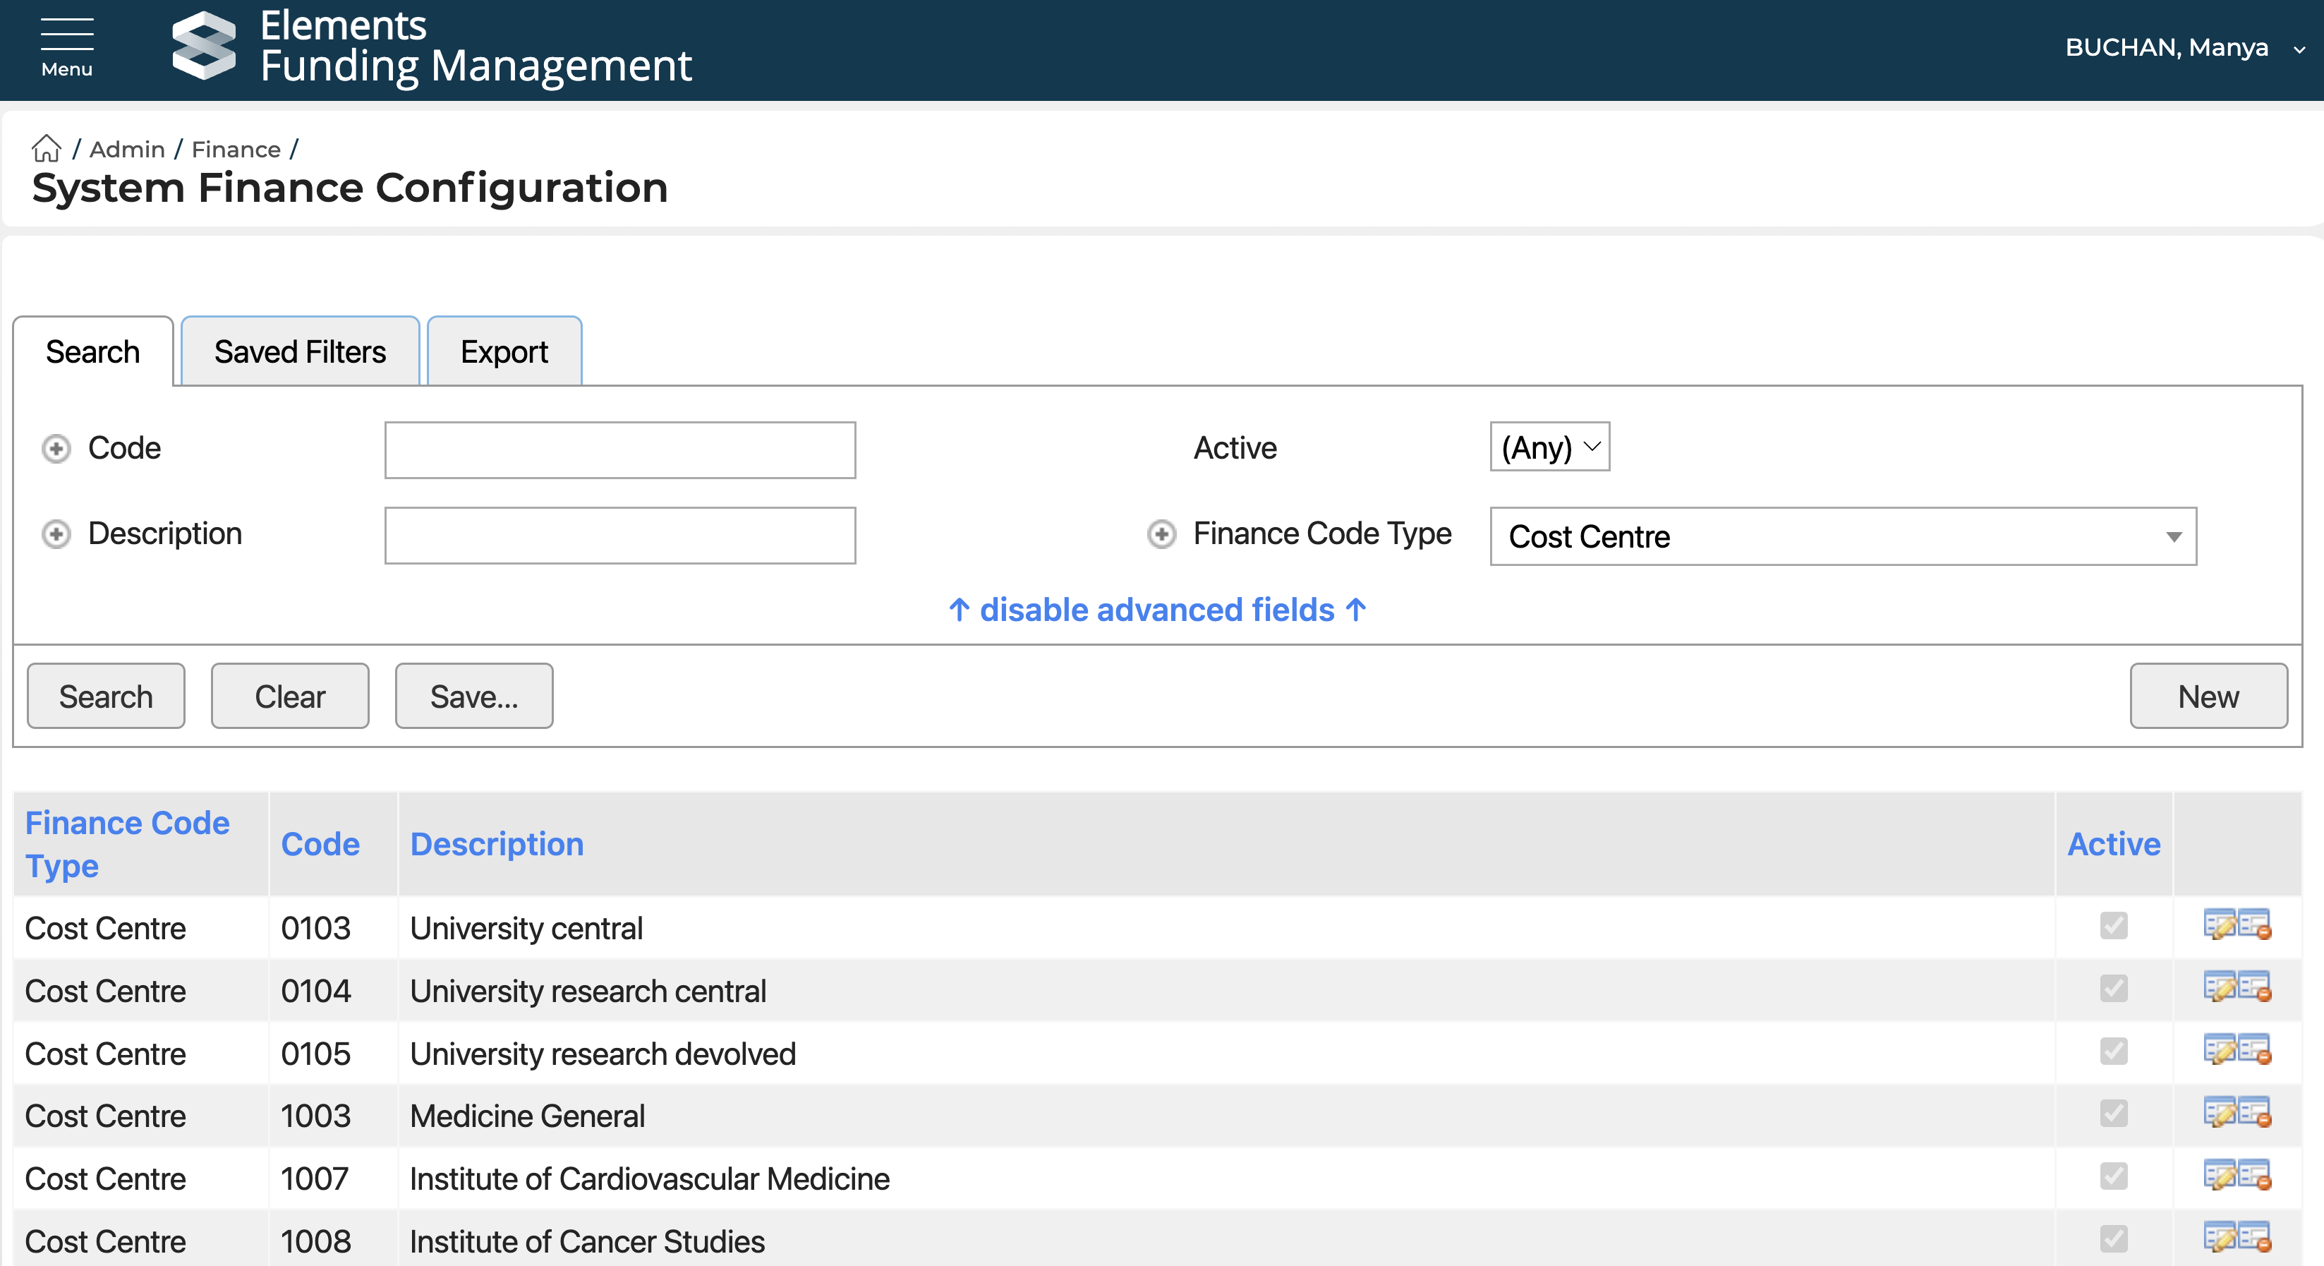Click the New button

pyautogui.click(x=2208, y=697)
